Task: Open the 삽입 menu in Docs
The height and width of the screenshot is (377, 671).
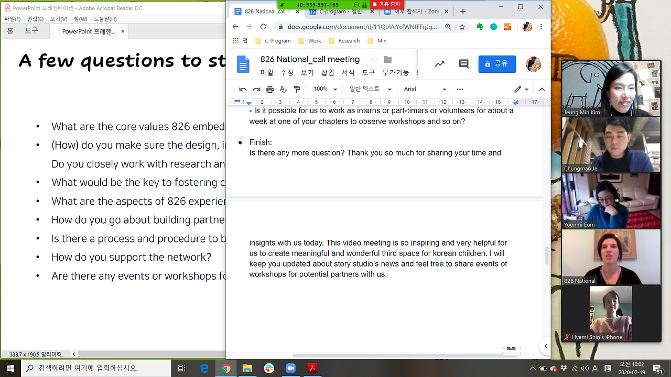Action: pyautogui.click(x=328, y=73)
